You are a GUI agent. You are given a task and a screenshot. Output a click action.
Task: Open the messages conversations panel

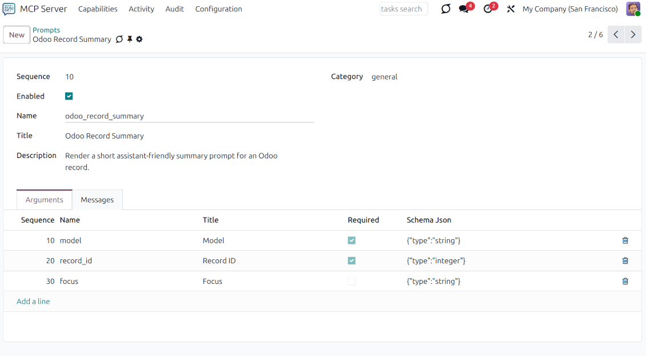[x=464, y=9]
